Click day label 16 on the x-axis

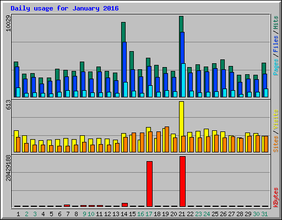(140, 214)
